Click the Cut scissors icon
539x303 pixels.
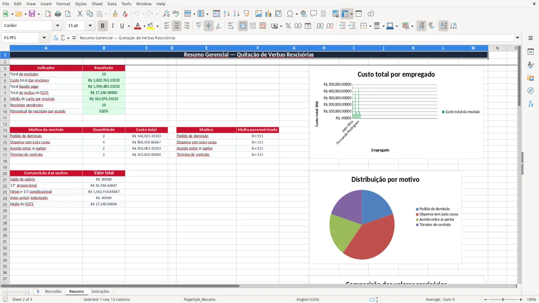pos(80,14)
